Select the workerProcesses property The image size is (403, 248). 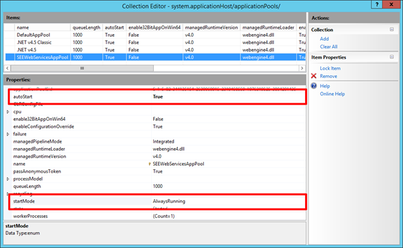(x=31, y=216)
